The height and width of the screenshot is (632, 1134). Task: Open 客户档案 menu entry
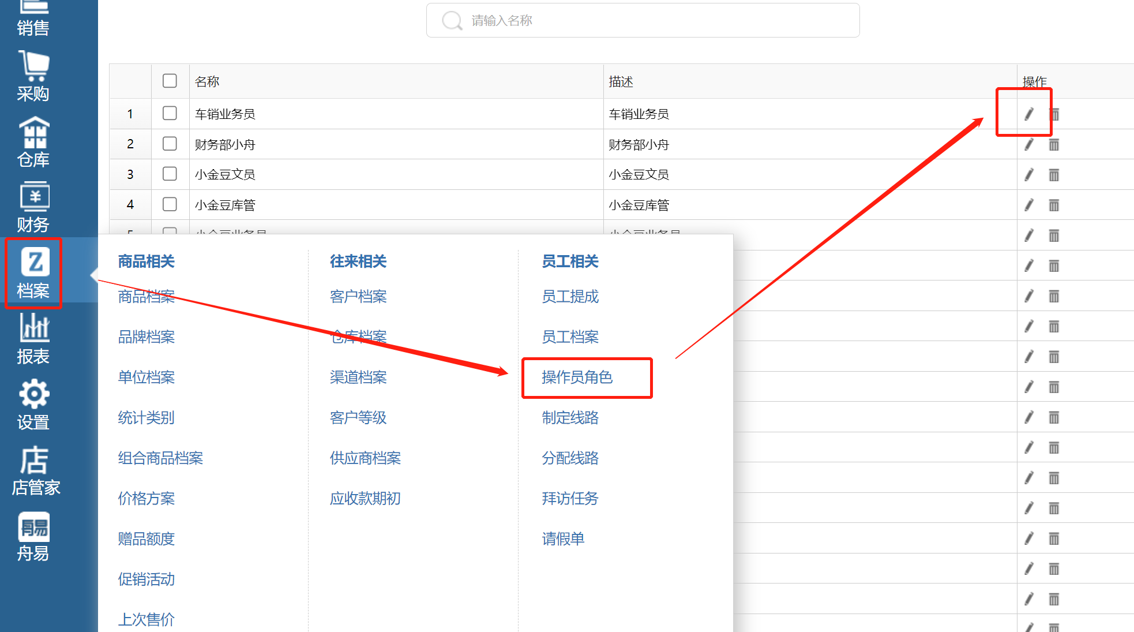(x=358, y=297)
